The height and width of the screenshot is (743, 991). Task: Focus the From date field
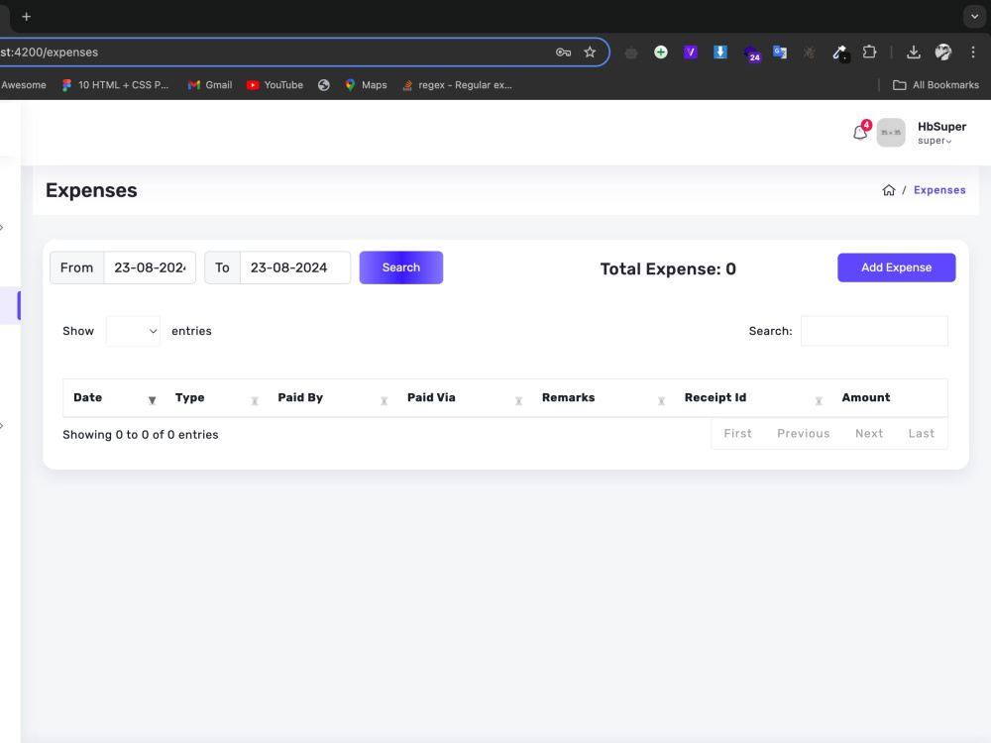[x=150, y=267]
